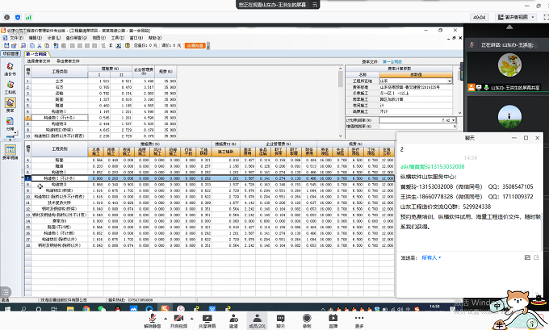
Task: Click the 增值税税率 value field
Action: (417, 127)
